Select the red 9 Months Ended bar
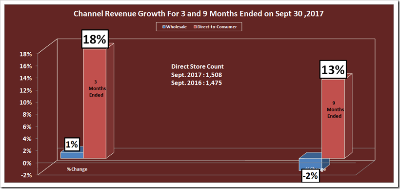Viewport: 400px width, 189px height. pyautogui.click(x=333, y=119)
